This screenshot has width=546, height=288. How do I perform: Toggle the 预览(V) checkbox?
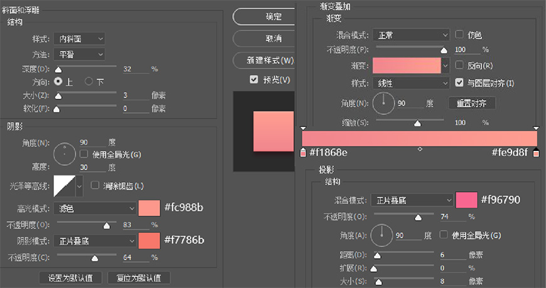point(254,80)
